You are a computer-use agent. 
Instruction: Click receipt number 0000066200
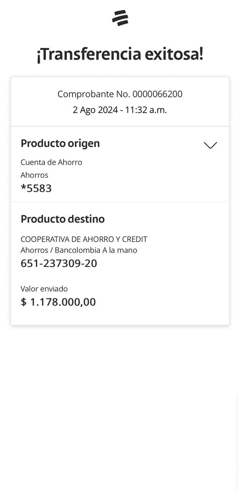(157, 94)
